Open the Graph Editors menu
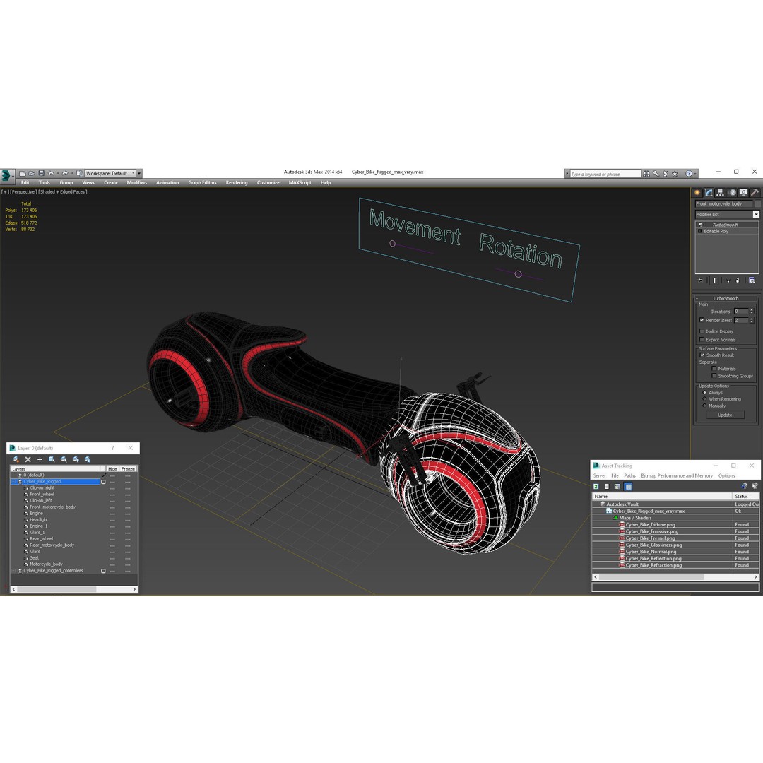The width and height of the screenshot is (763, 763). tap(203, 182)
